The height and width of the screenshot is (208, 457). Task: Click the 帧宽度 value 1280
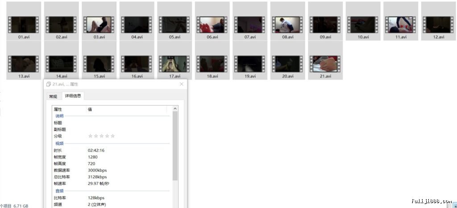[92, 157]
